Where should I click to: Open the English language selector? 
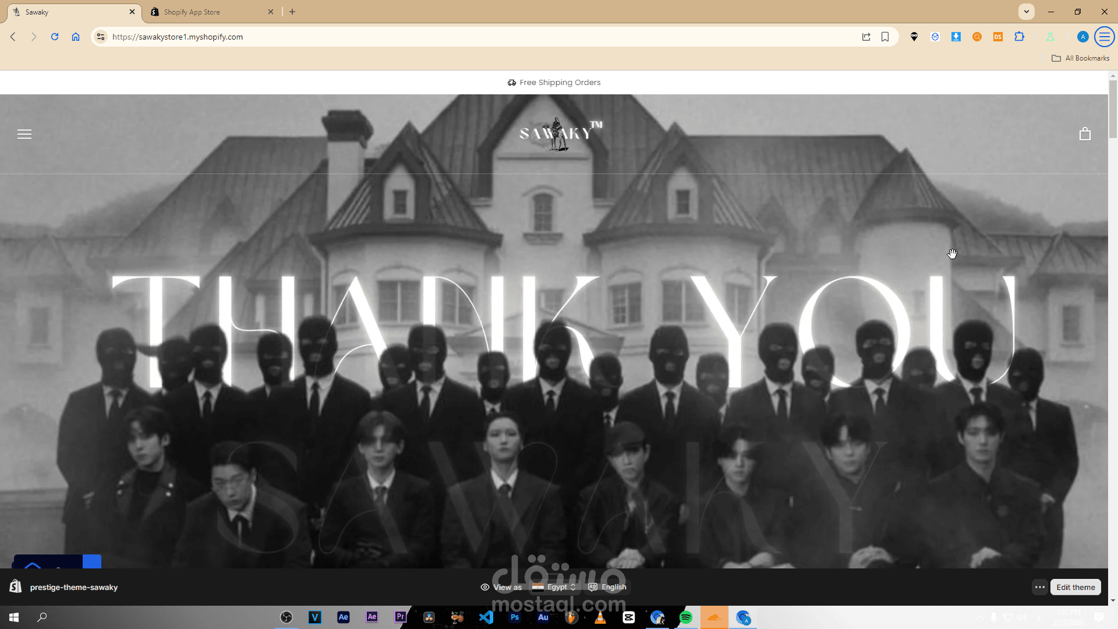point(607,587)
